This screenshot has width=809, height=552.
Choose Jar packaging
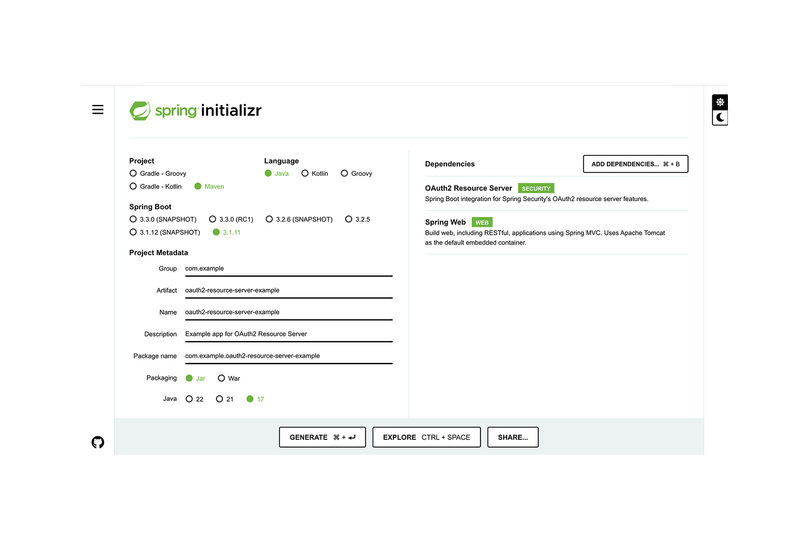(x=196, y=379)
